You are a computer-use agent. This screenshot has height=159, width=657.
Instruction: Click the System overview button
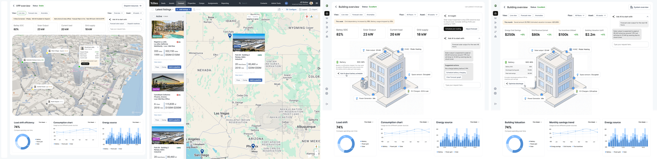[x=639, y=7]
